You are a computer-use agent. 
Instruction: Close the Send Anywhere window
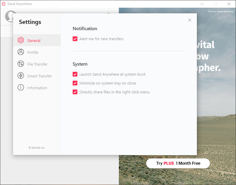tap(229, 4)
